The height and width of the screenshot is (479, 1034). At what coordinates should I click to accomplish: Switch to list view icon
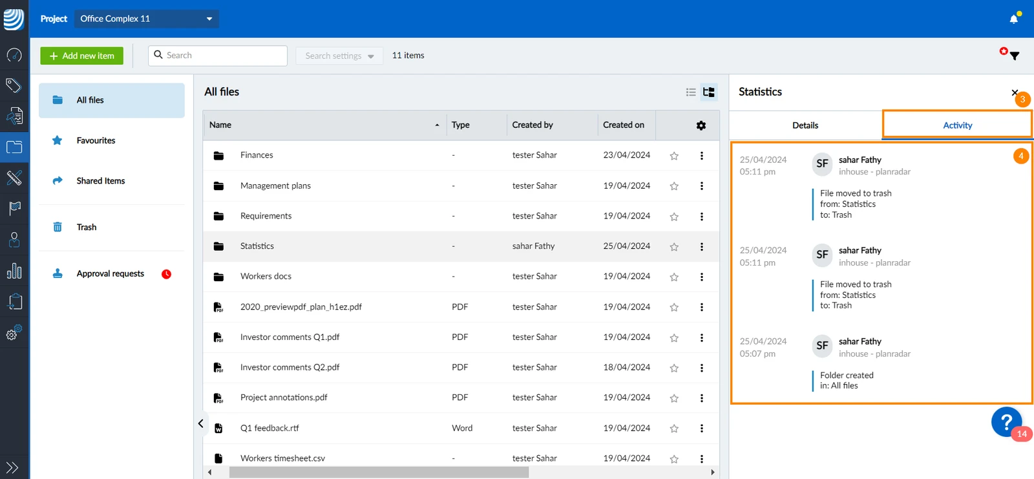(x=691, y=92)
